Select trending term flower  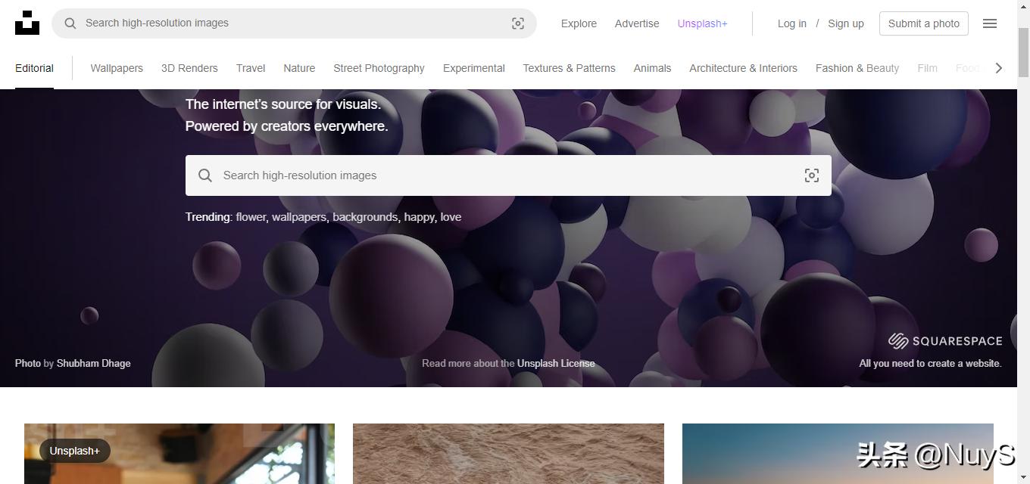coord(251,217)
